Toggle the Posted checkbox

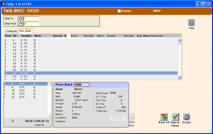[x=119, y=11]
